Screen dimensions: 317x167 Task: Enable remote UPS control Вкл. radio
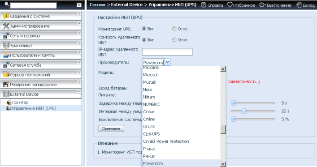144,39
